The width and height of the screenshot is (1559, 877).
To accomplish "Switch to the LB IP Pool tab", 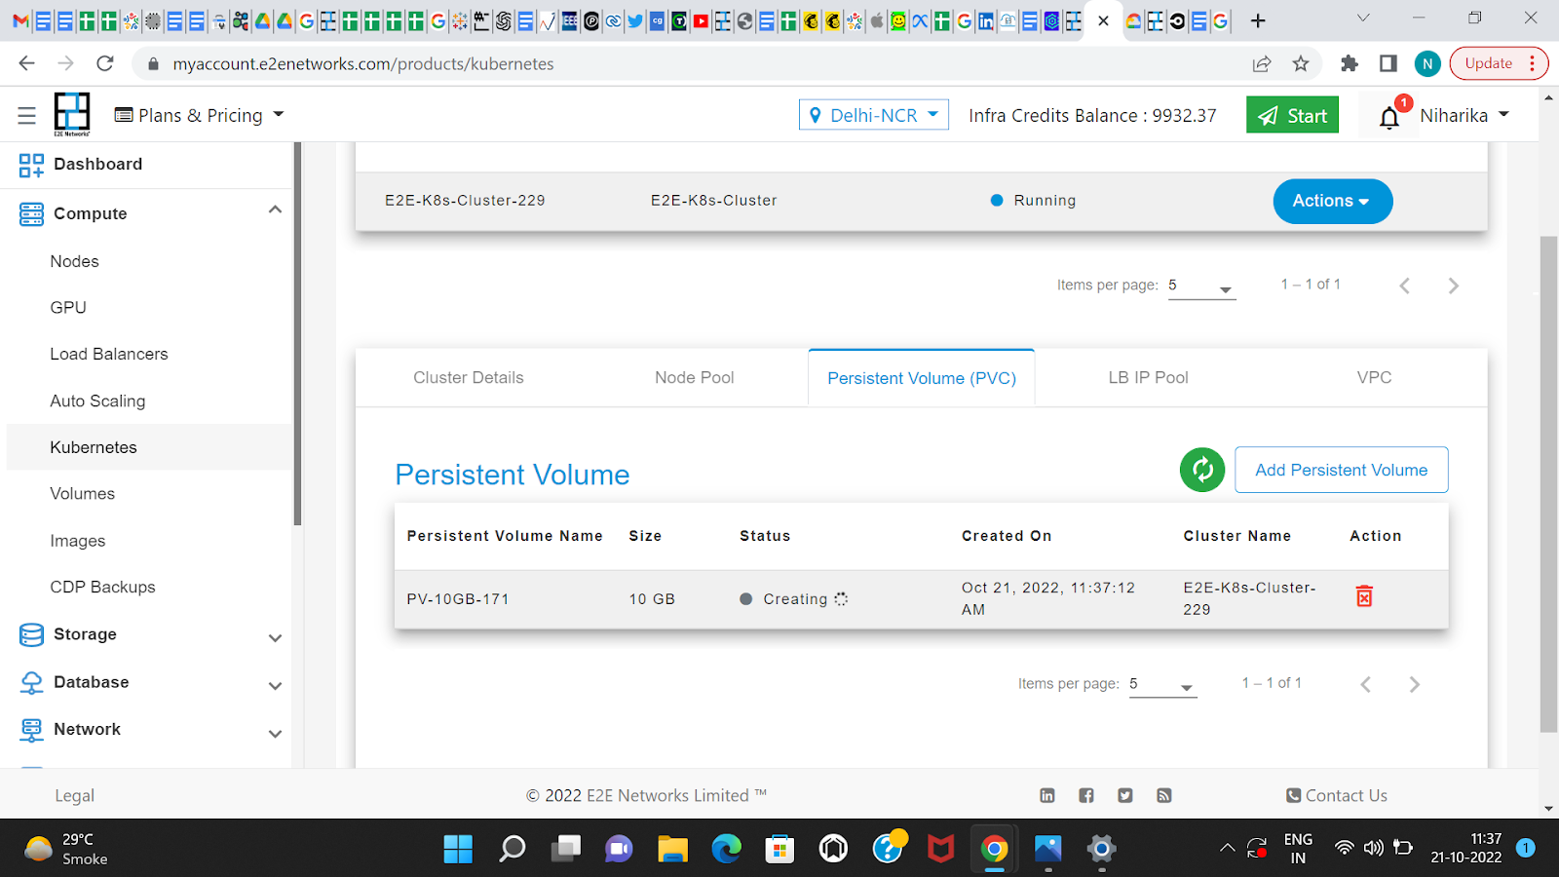I will click(x=1148, y=378).
